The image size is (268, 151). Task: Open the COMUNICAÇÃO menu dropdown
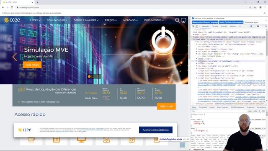(x=57, y=20)
